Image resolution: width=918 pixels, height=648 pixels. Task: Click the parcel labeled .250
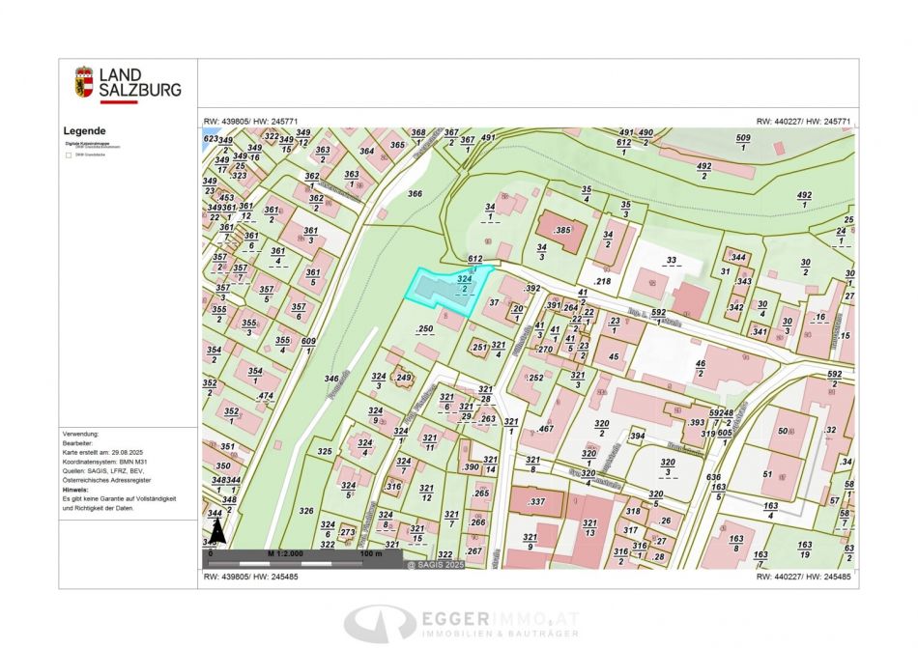point(423,329)
